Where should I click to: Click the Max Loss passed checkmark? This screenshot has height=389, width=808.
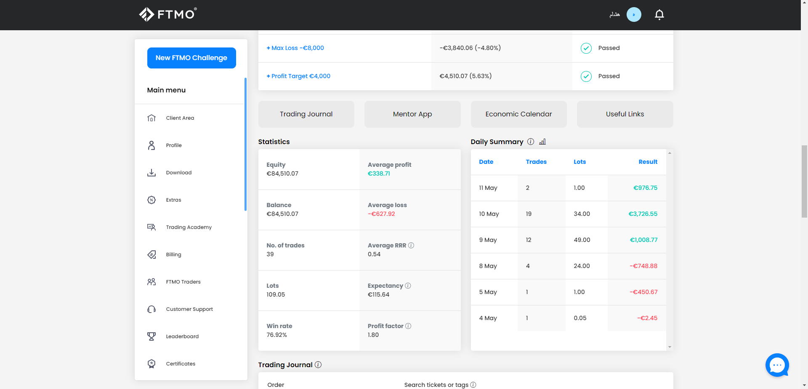[x=586, y=48]
